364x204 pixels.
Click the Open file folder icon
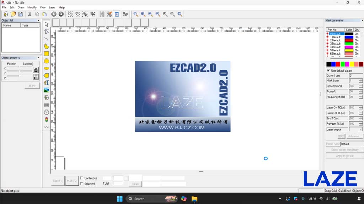(x=13, y=14)
